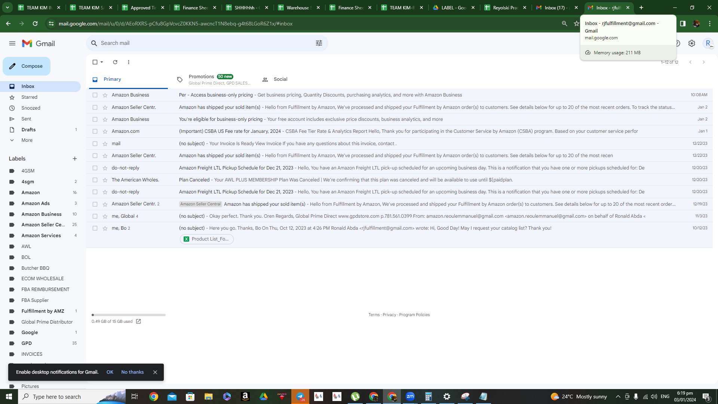Open the Product List attachment chip
The height and width of the screenshot is (404, 718).
[x=207, y=239]
